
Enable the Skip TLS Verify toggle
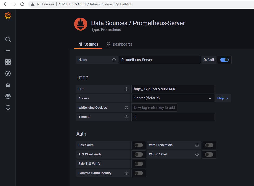point(139,164)
